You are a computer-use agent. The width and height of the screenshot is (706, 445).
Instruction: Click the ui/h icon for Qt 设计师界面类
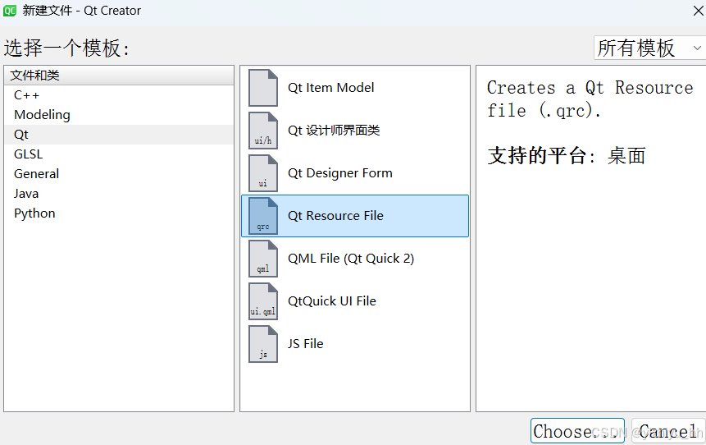263,131
